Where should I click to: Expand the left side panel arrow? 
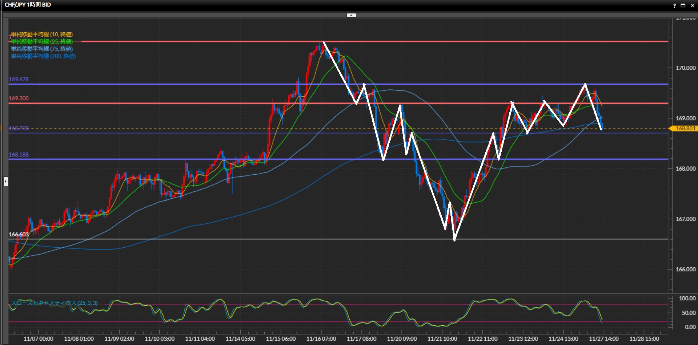(6, 181)
